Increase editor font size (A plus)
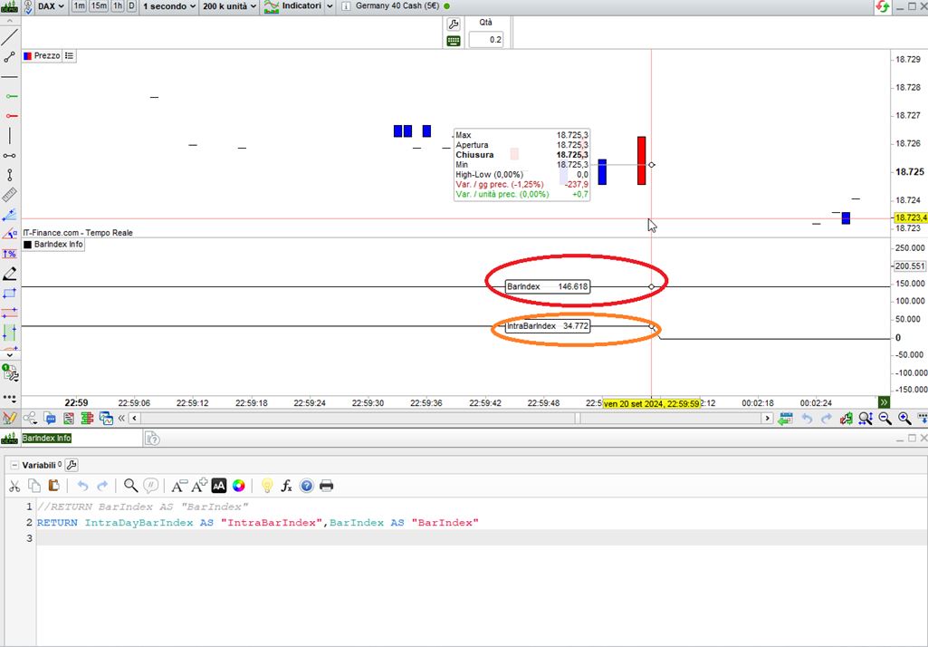This screenshot has width=928, height=647. pyautogui.click(x=199, y=486)
